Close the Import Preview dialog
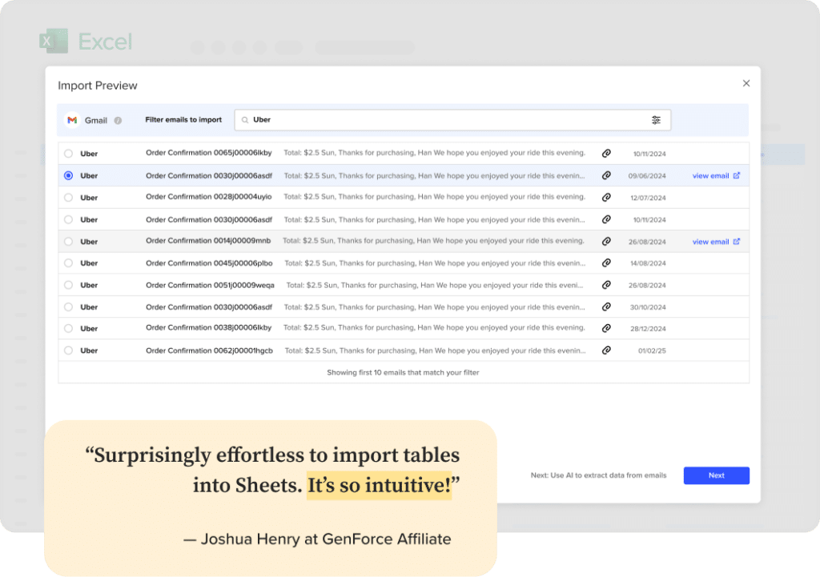The height and width of the screenshot is (577, 820). pyautogui.click(x=746, y=83)
